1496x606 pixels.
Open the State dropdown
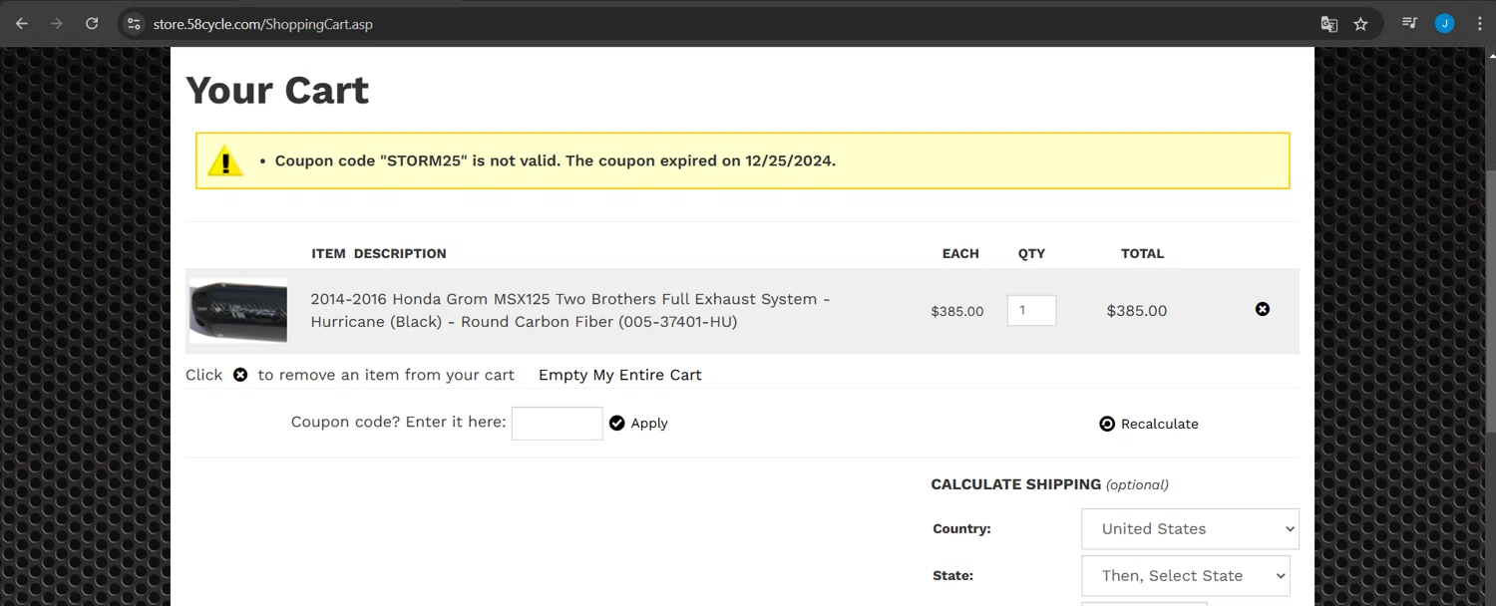[x=1185, y=575]
